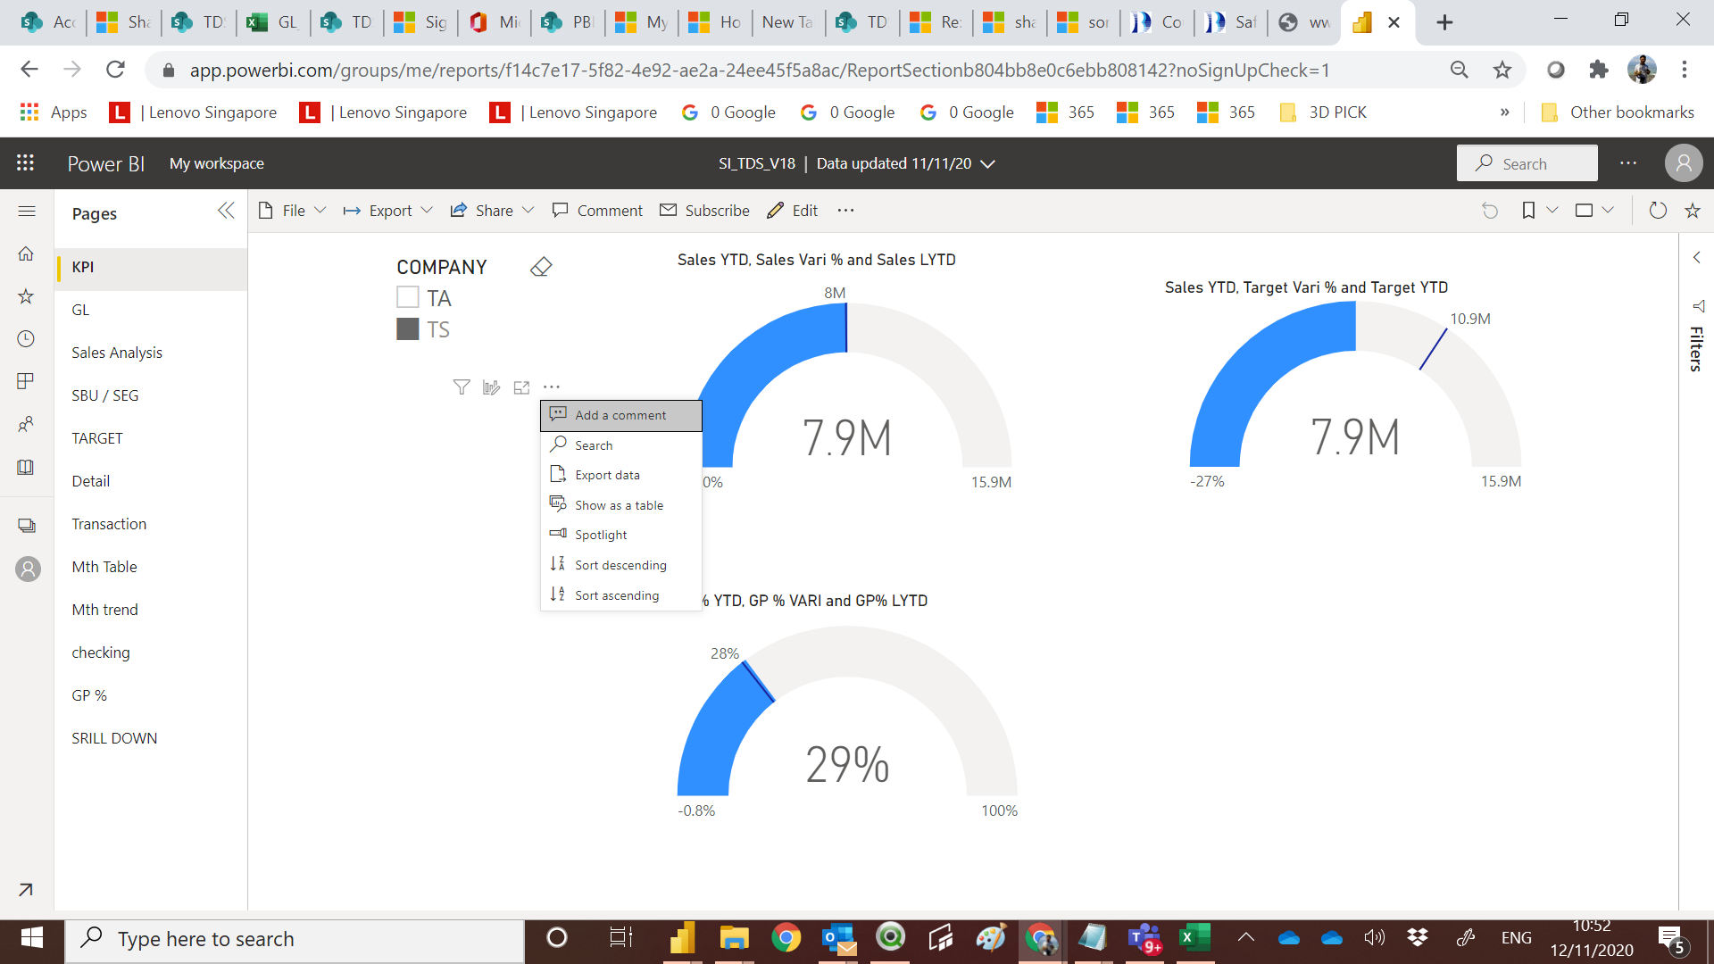Image resolution: width=1714 pixels, height=964 pixels.
Task: Toggle the left navigation hamburger menu
Action: click(27, 212)
